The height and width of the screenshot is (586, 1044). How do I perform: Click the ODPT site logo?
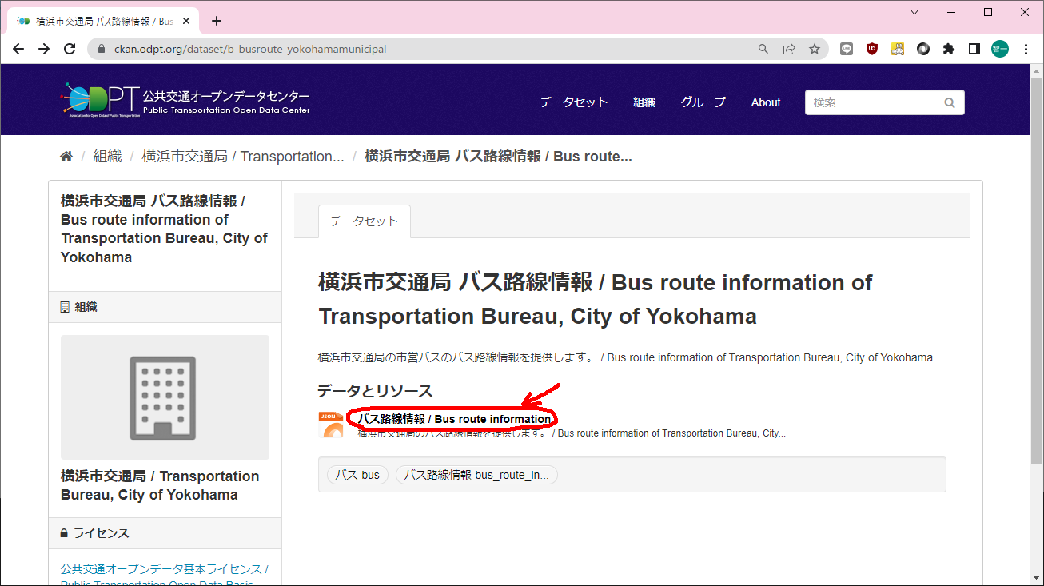[x=185, y=101]
